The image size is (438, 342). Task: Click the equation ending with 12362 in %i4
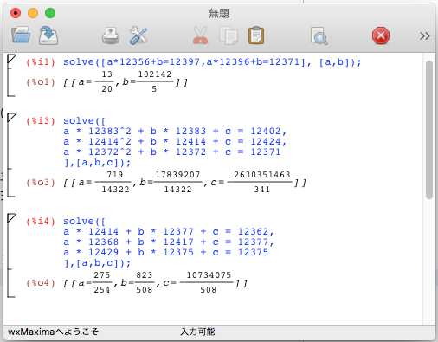pos(169,232)
